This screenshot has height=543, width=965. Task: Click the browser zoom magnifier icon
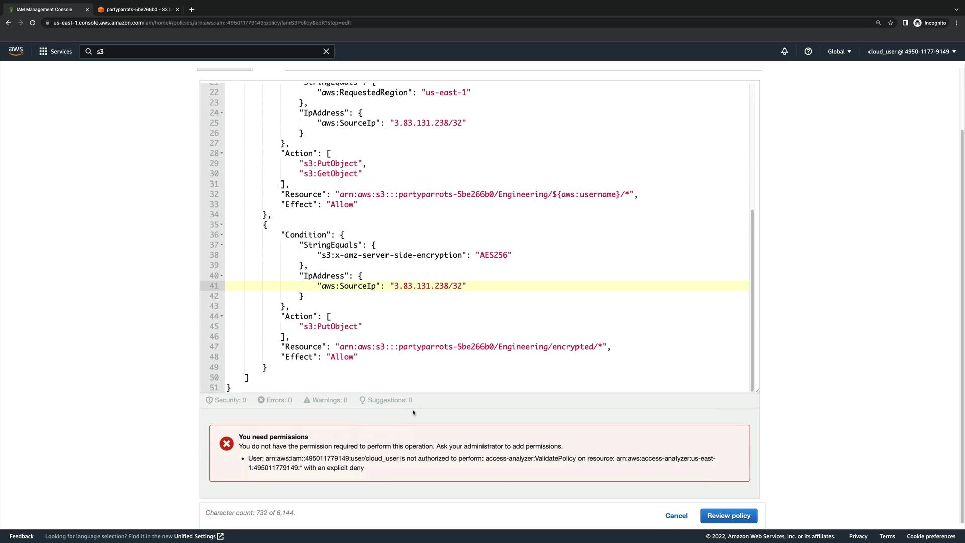pos(878,23)
